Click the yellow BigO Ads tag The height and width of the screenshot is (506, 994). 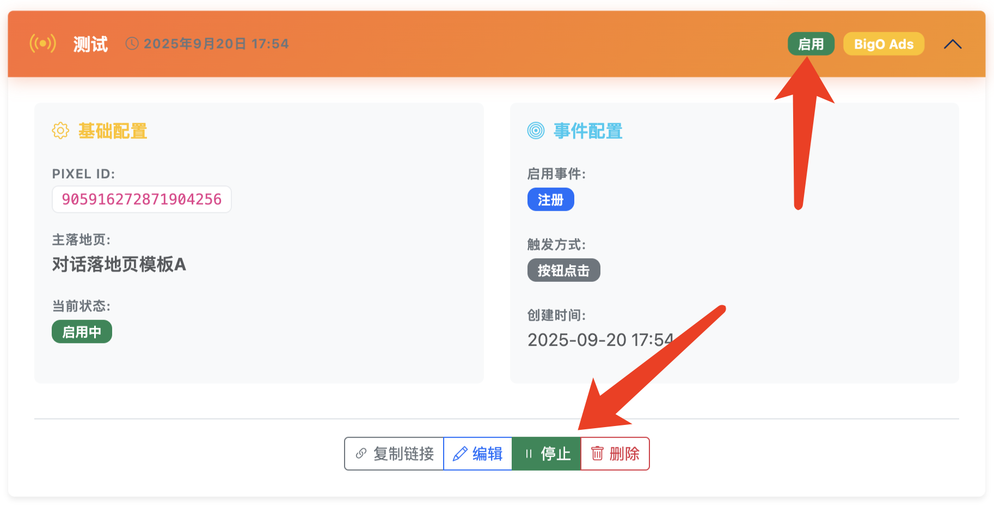(883, 44)
